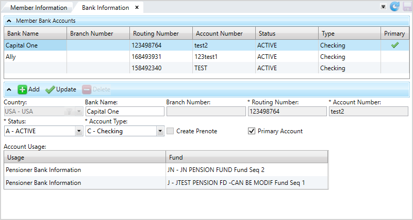
Task: Click the Bank Name input field
Action: [124, 111]
